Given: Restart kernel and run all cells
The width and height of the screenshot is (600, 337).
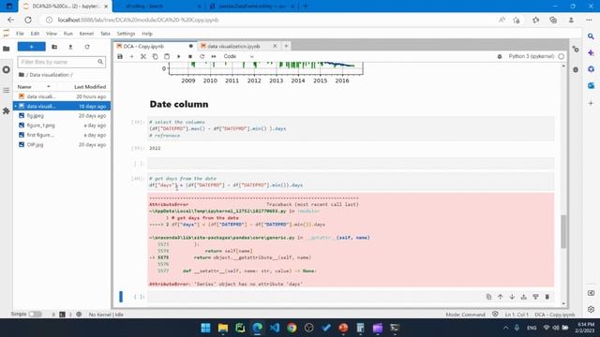Looking at the screenshot, I should (x=214, y=56).
